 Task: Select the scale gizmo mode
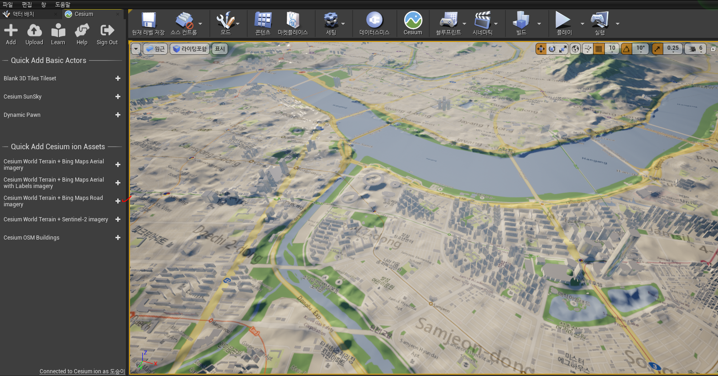[563, 49]
